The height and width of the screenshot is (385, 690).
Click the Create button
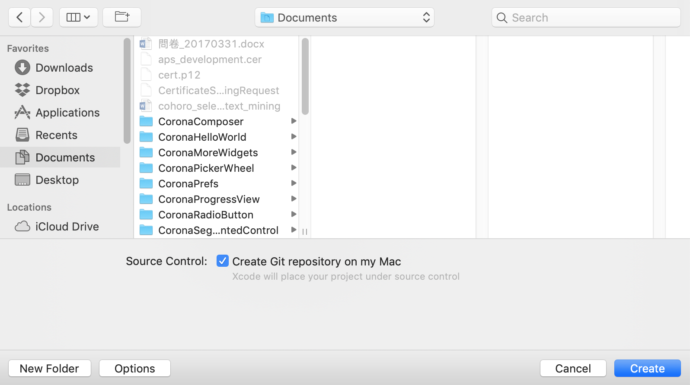tap(648, 368)
